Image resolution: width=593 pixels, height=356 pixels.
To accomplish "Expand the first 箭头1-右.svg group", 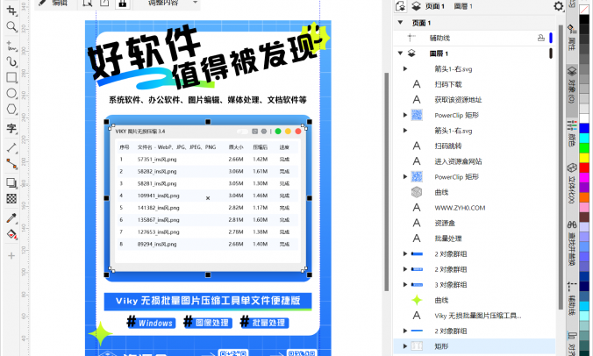I will pyautogui.click(x=405, y=68).
